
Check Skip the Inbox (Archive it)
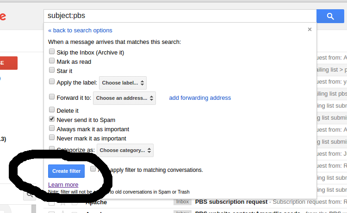pyautogui.click(x=52, y=52)
